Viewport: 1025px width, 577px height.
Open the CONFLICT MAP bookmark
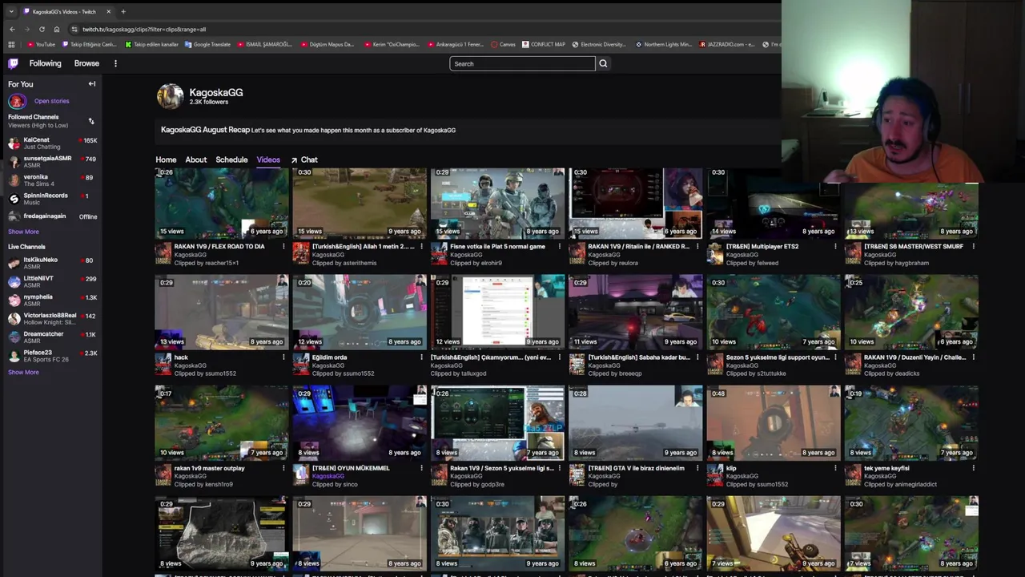pos(544,45)
